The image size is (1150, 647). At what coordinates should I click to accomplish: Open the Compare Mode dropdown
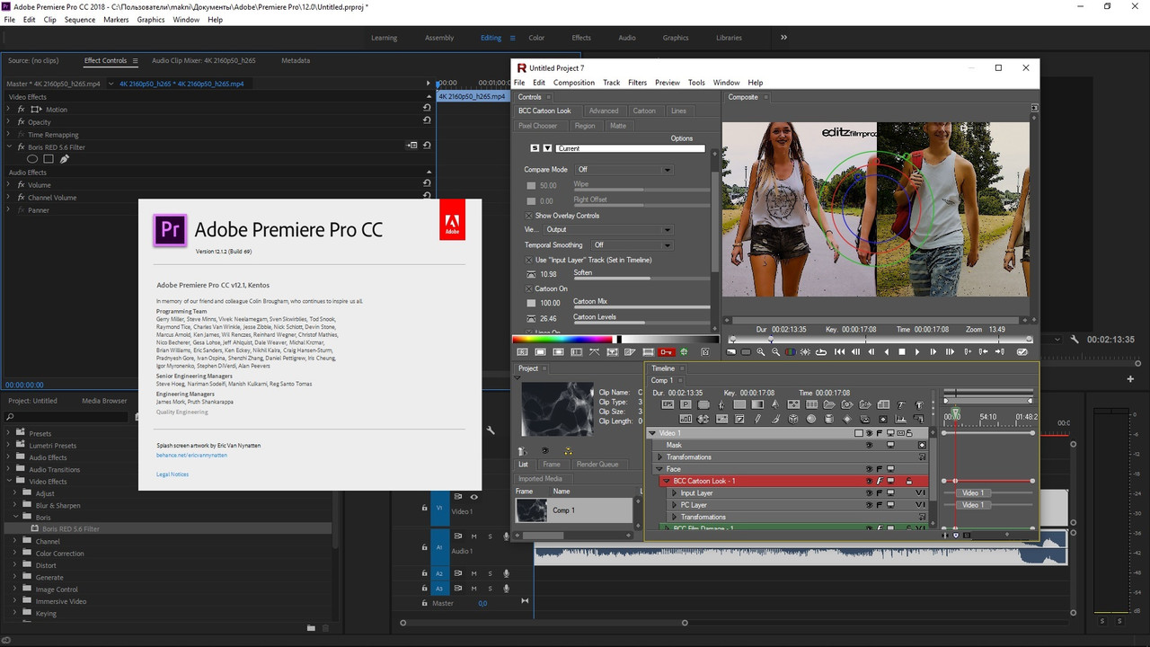624,169
